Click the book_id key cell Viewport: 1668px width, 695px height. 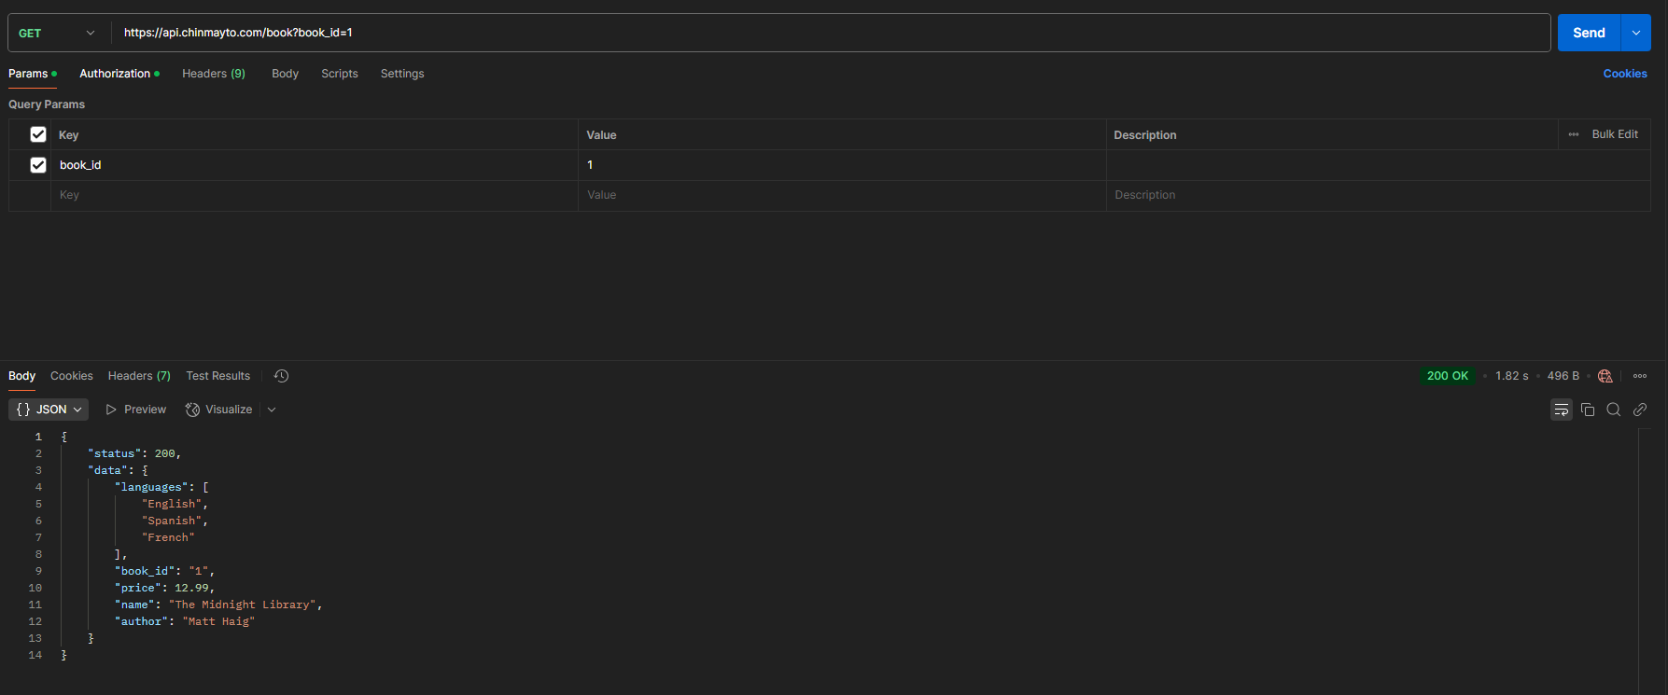[x=315, y=165]
